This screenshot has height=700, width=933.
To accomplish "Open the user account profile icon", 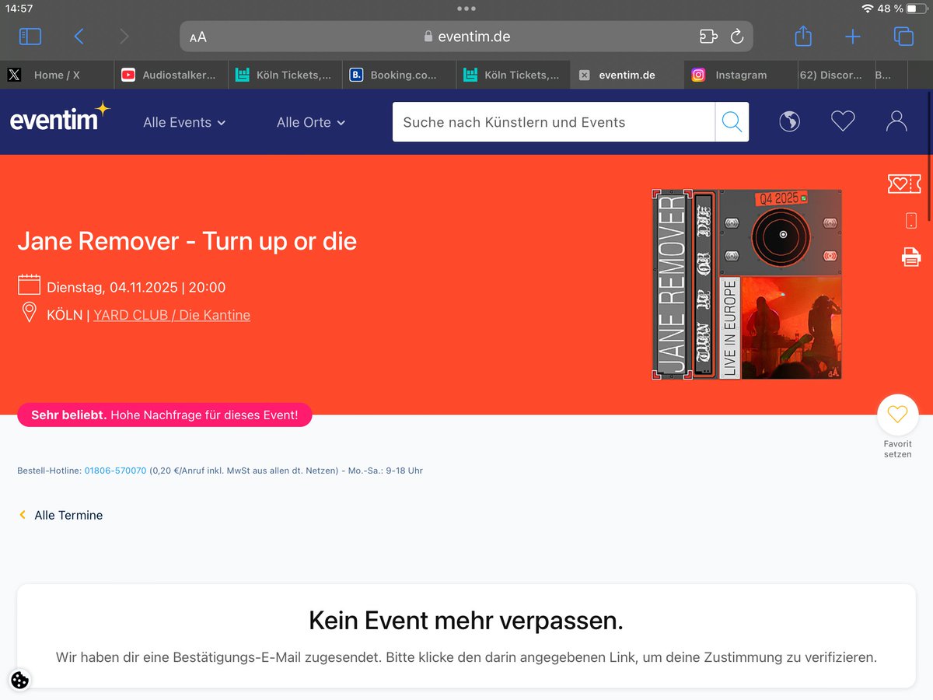I will (896, 121).
